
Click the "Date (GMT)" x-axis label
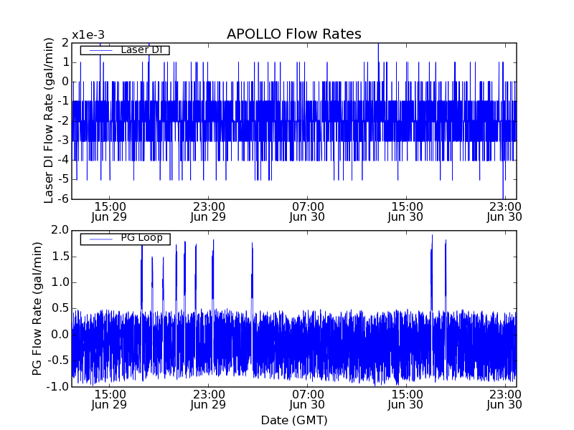294,420
